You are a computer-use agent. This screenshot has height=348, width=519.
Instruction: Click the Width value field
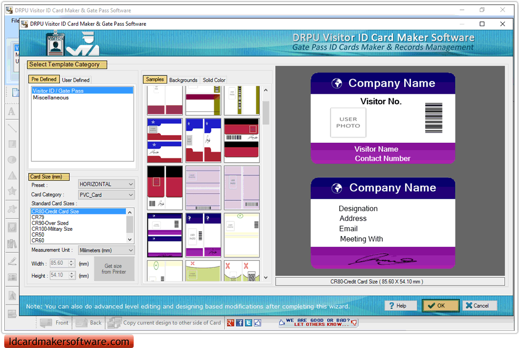(x=59, y=263)
